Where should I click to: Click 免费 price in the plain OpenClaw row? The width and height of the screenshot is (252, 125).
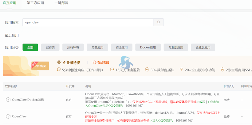[226, 116]
